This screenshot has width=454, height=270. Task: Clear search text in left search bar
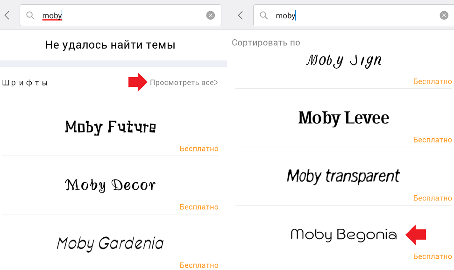point(211,15)
